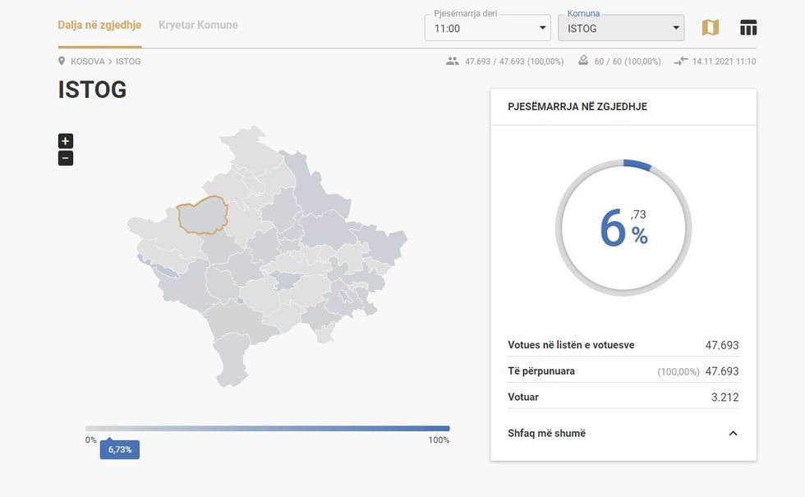Click ISTOG in the breadcrumb
Viewport: 805px width, 497px height.
128,62
